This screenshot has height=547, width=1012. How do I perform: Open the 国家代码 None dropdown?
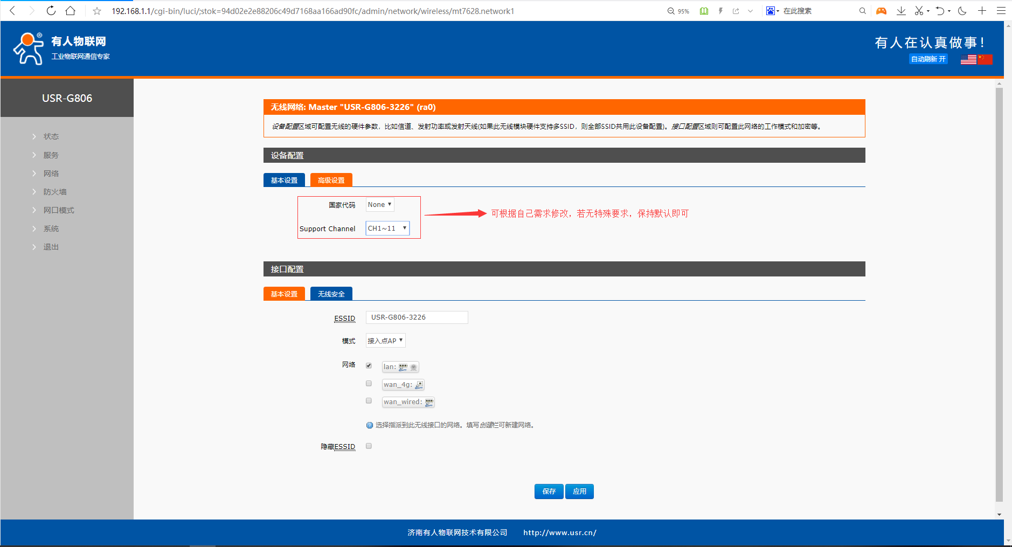[x=380, y=205]
